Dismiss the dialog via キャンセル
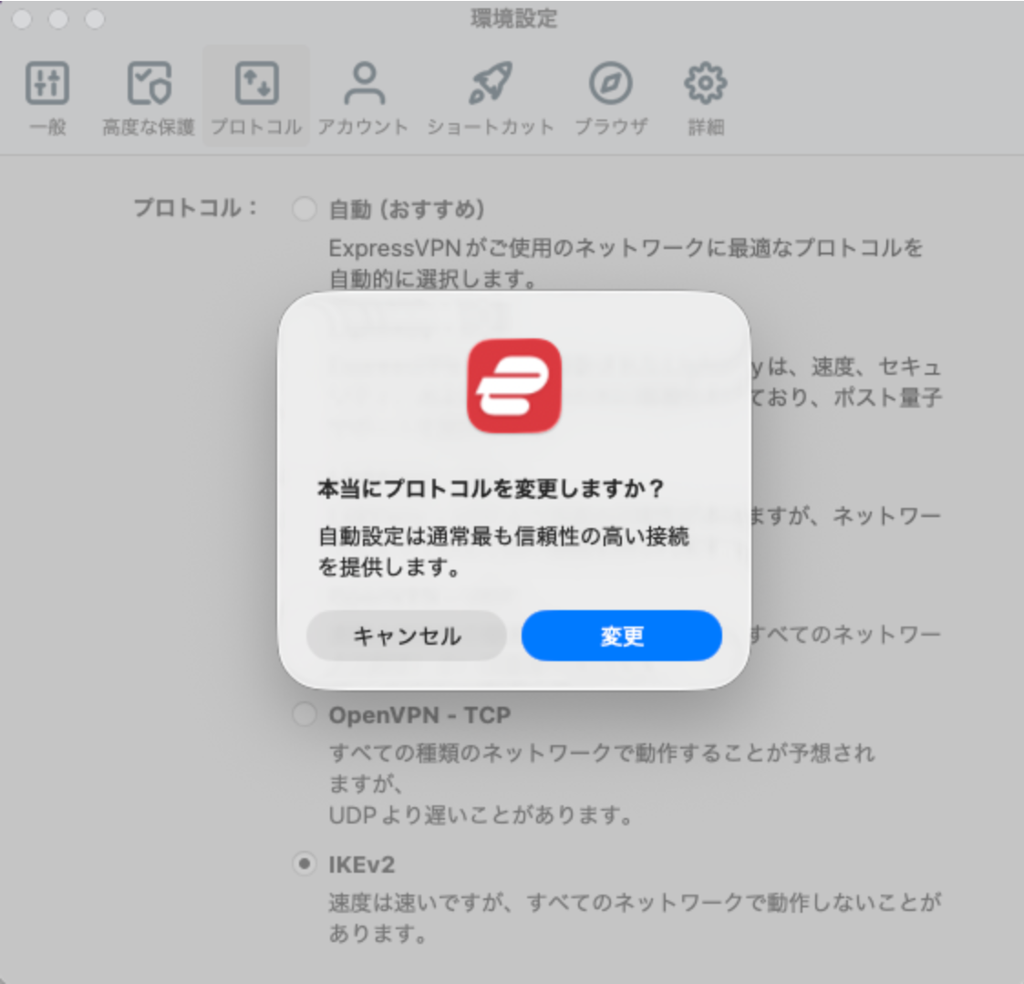 coord(407,636)
